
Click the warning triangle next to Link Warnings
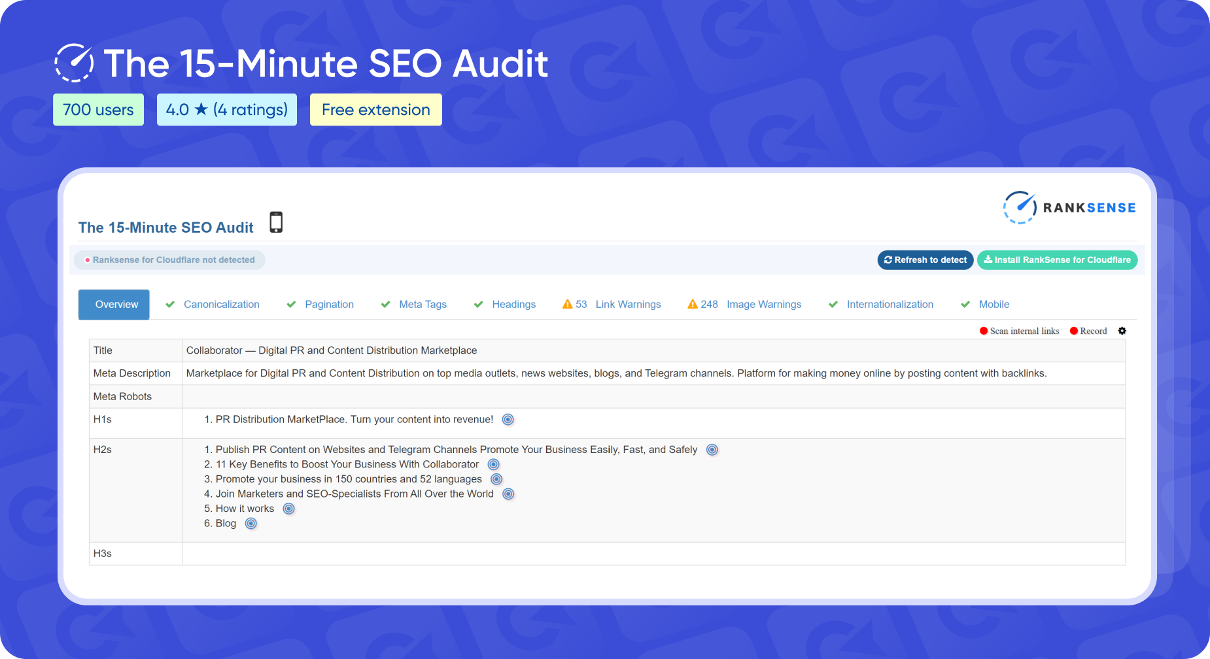tap(566, 303)
